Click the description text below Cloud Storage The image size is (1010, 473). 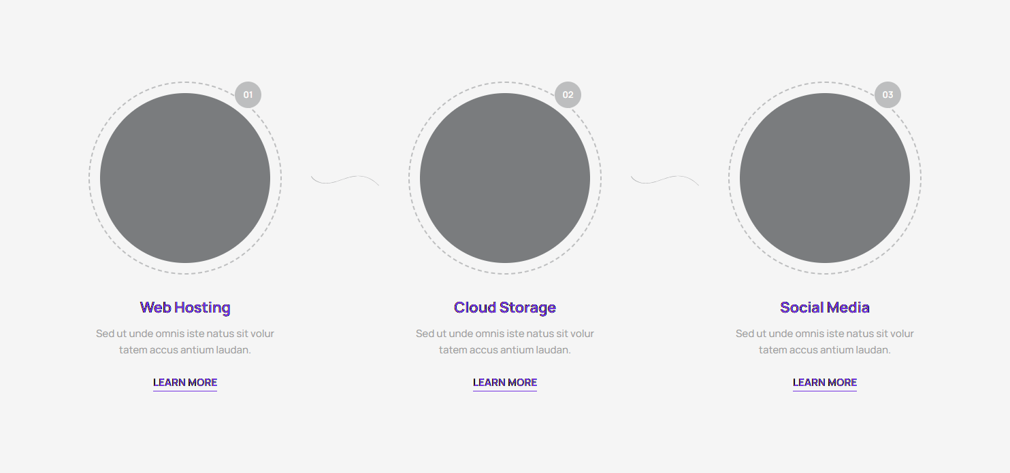point(505,342)
